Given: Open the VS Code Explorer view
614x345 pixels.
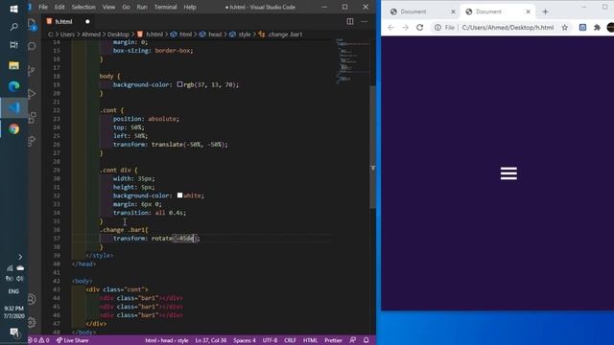Looking at the screenshot, I should 33,25.
